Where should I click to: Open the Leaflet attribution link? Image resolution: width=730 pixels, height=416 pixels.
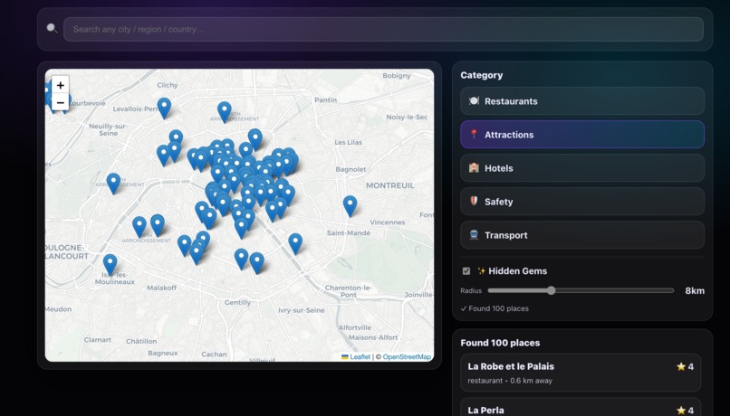coord(360,357)
